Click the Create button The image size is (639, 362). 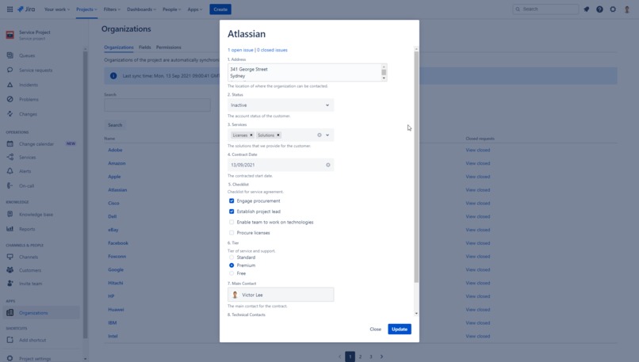[220, 9]
